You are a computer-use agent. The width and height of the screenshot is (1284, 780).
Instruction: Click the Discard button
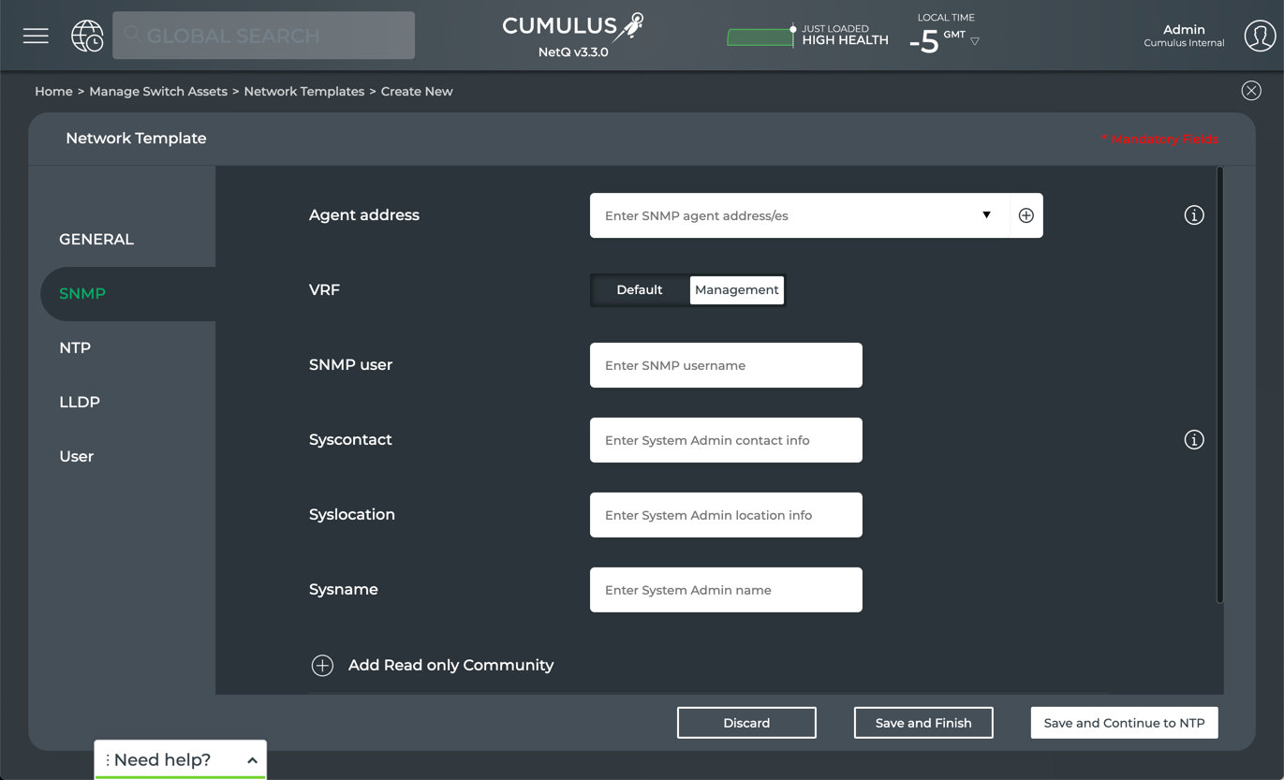(x=746, y=723)
